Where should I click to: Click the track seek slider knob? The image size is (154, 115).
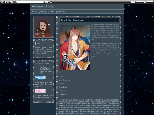[x=51, y=2]
